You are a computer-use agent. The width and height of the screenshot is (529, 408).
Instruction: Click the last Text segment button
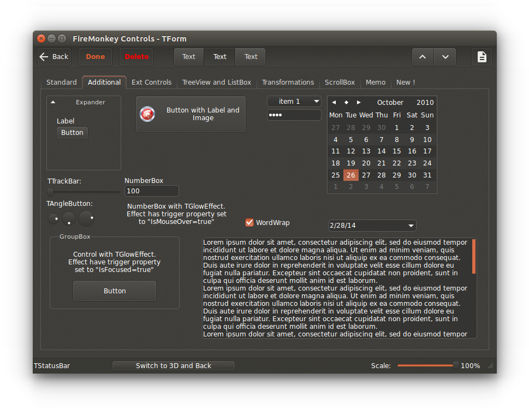(x=251, y=57)
